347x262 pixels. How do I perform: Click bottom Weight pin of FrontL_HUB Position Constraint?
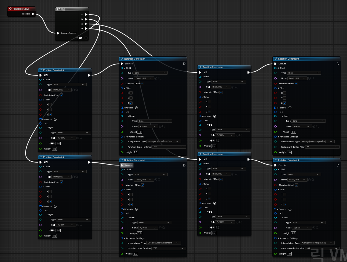coord(41,149)
